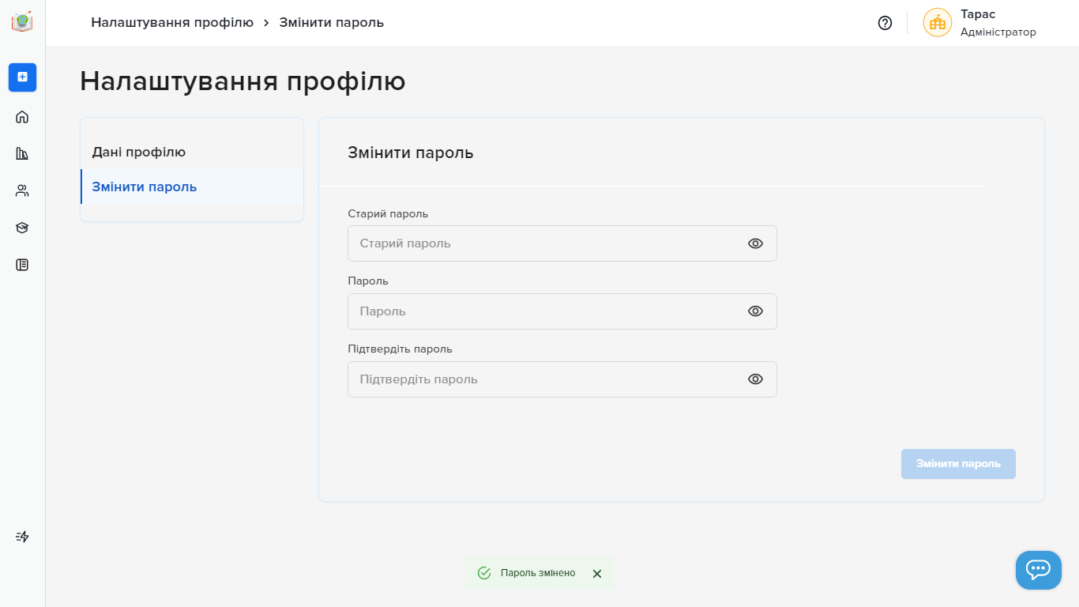Image resolution: width=1079 pixels, height=607 pixels.
Task: Click the 'Адміністратор' role text
Action: (998, 32)
